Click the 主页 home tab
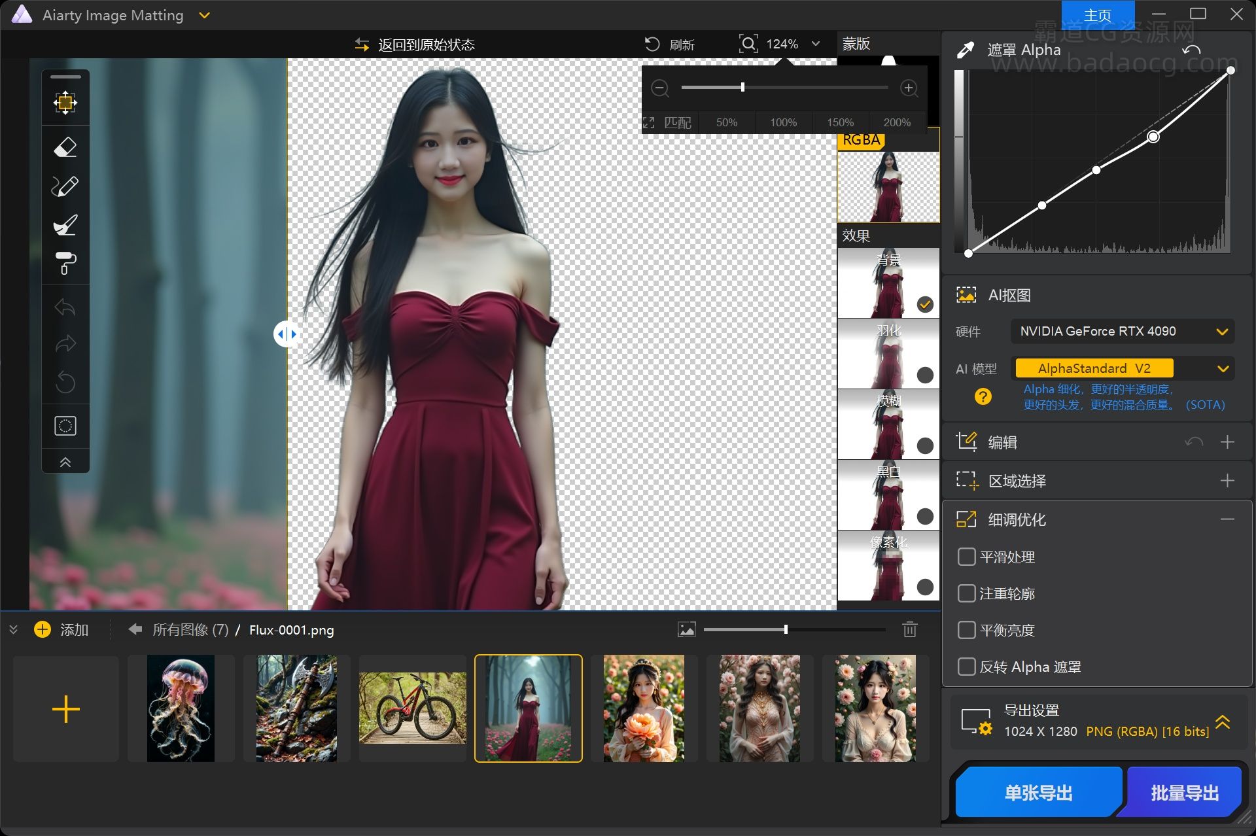The height and width of the screenshot is (836, 1256). [1098, 15]
